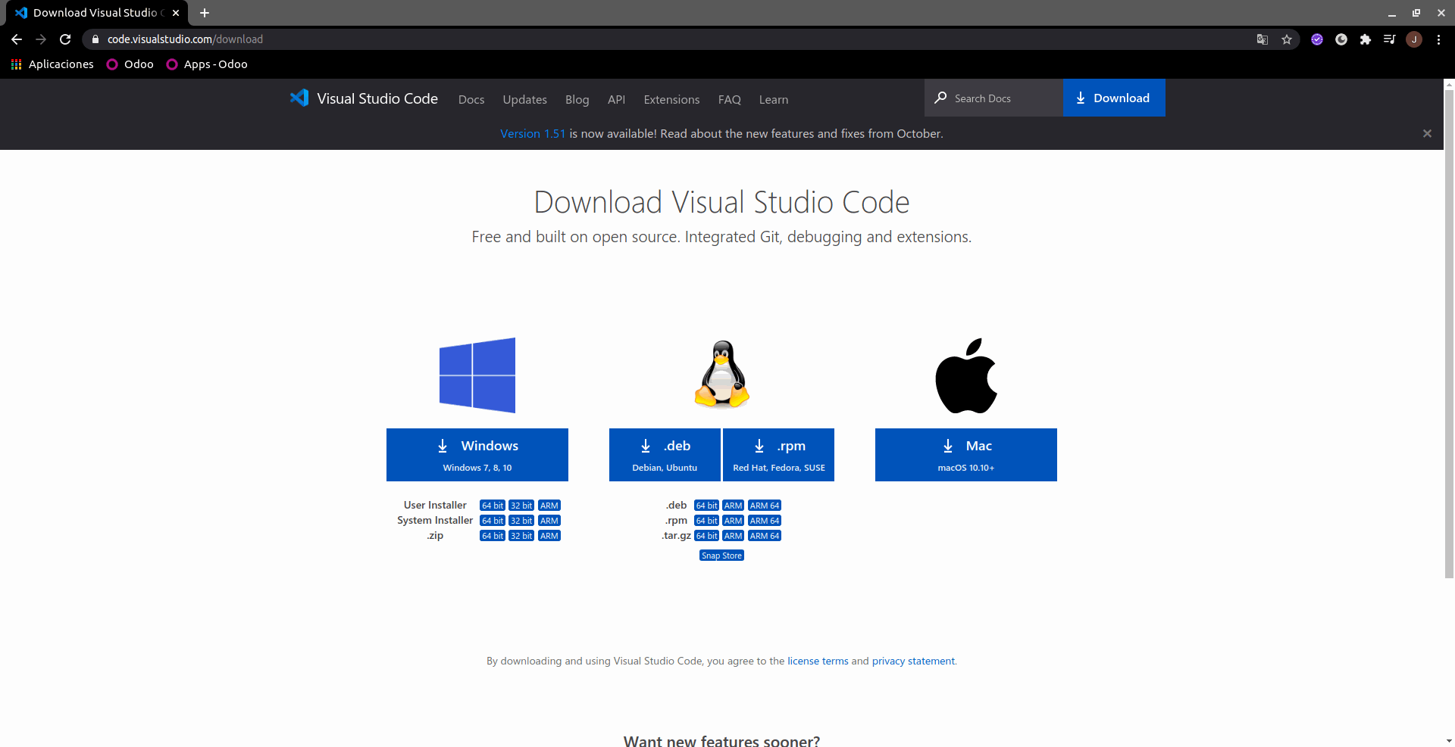Screen dimensions: 1455x747
Task: Click the page vertical scrollbar
Action: click(x=1449, y=333)
